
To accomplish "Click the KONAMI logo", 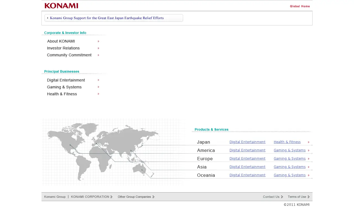I will [61, 6].
